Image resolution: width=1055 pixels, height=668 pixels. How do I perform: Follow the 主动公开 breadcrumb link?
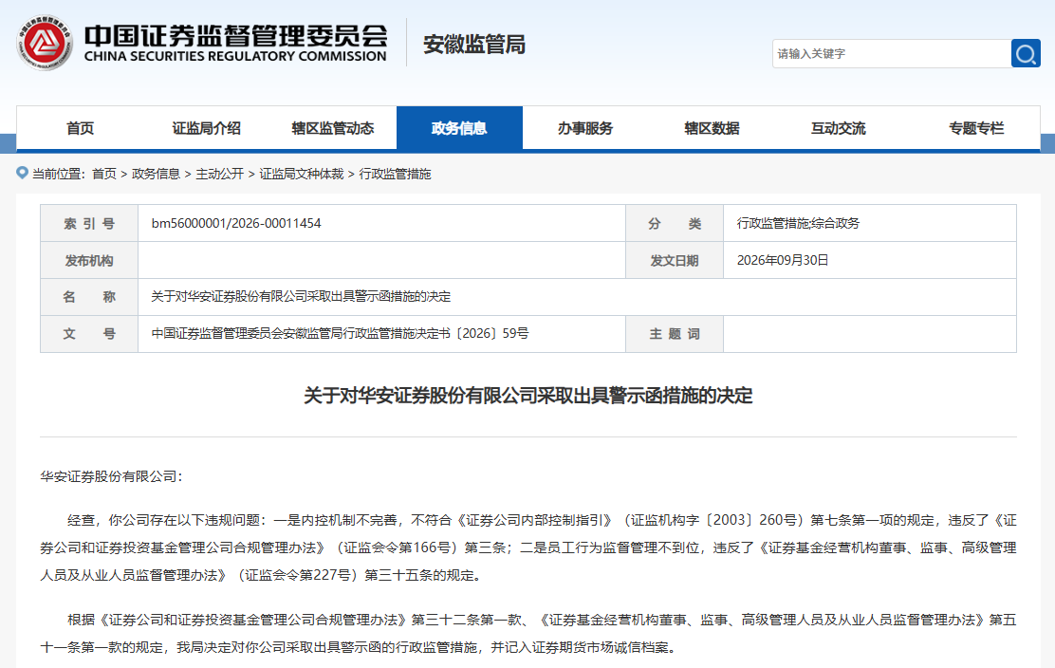click(220, 175)
